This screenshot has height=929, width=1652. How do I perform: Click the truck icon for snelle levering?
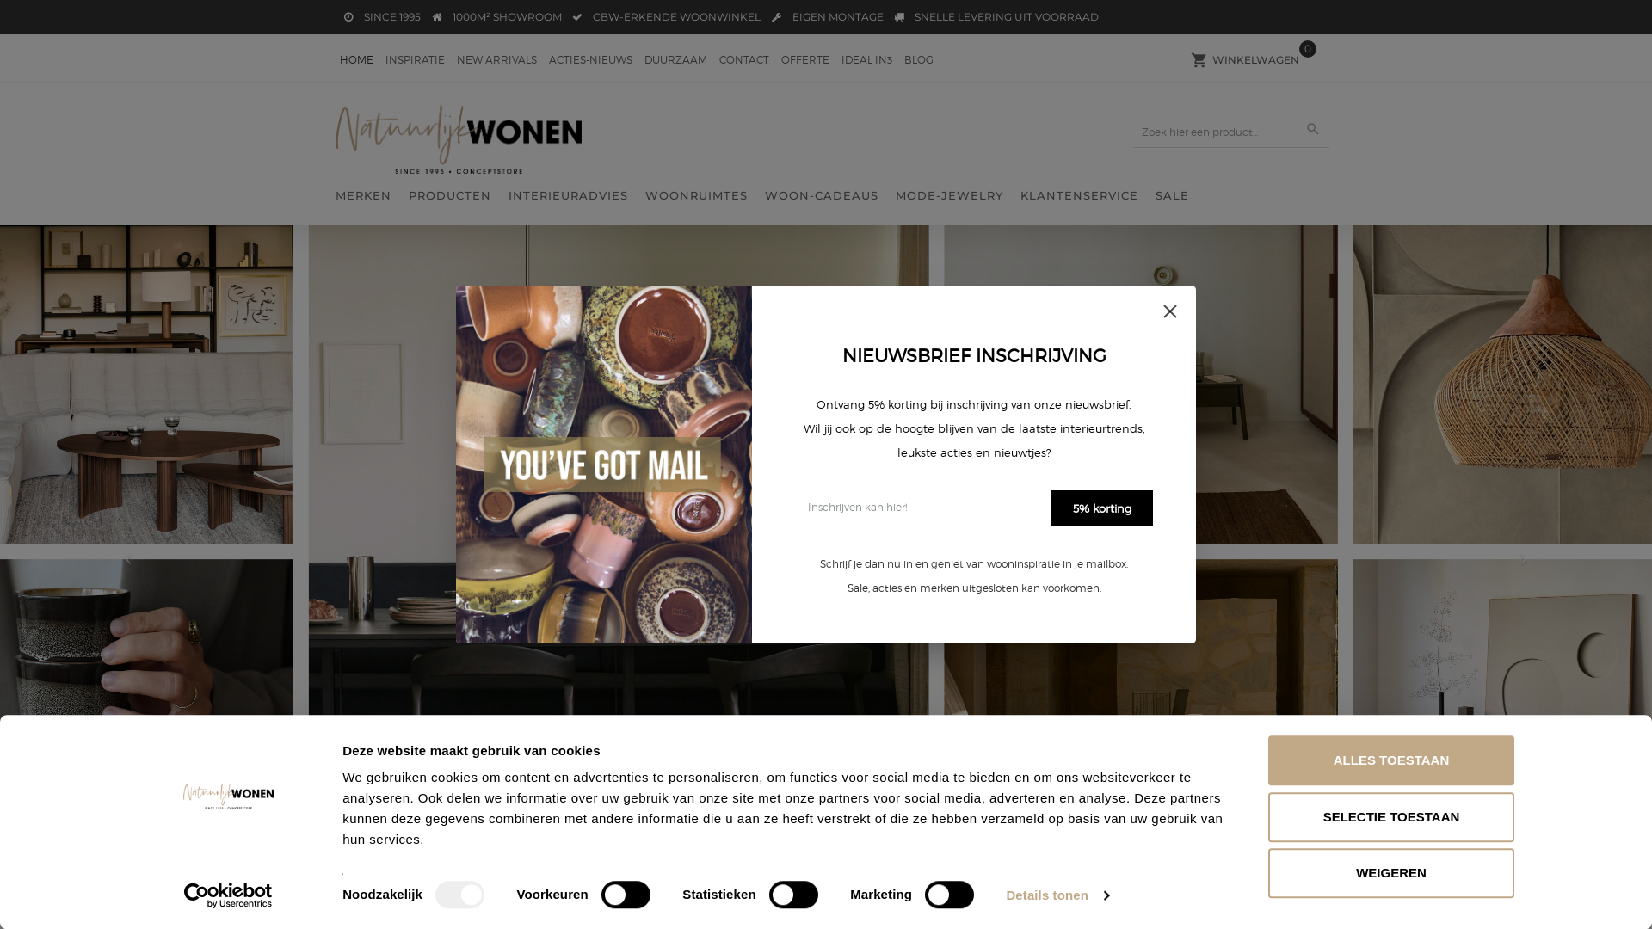(x=899, y=17)
